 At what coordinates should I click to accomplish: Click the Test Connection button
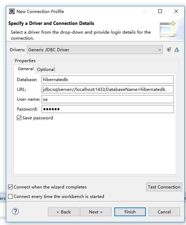coord(164,187)
